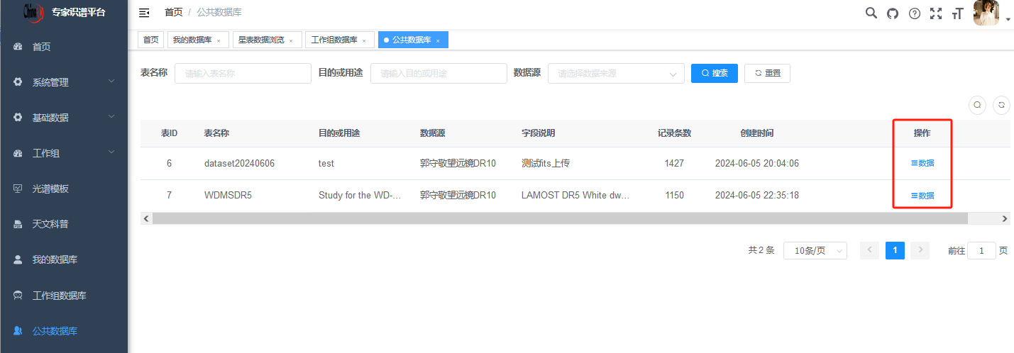Refresh table with round refresh icon

1001,105
